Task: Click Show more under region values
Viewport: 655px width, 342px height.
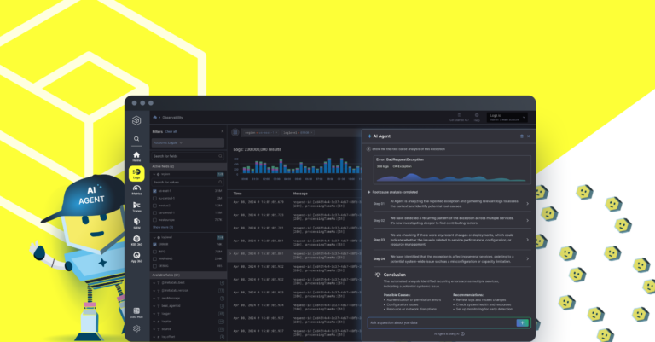Action: click(160, 229)
